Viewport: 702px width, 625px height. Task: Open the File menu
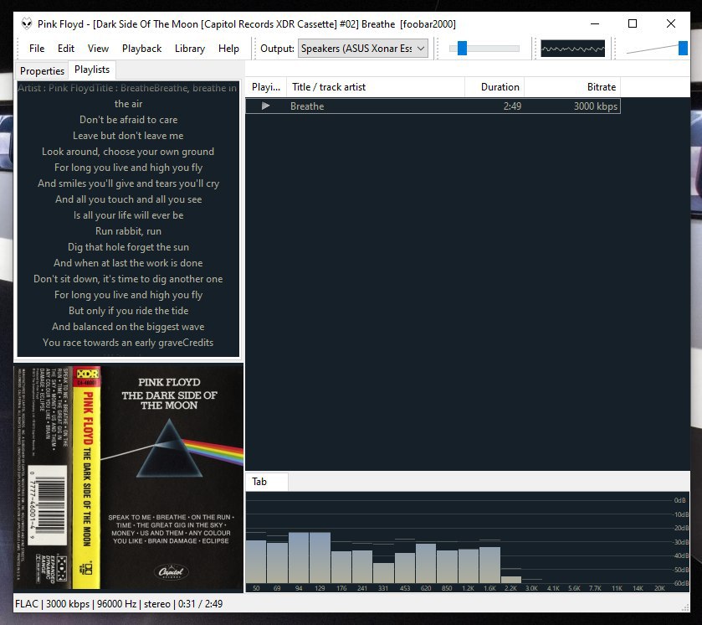tap(37, 49)
